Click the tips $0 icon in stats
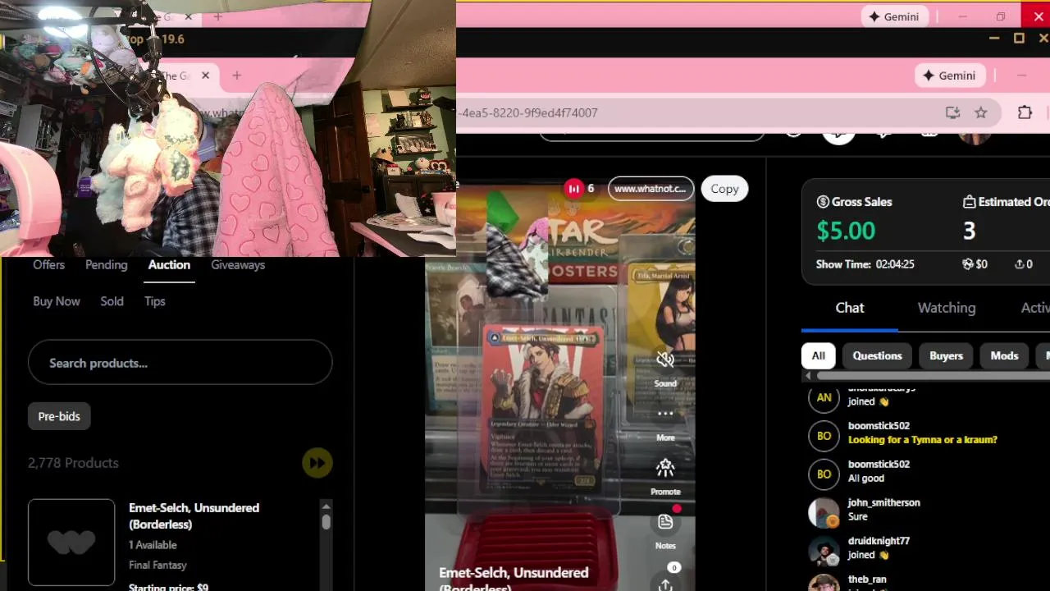The width and height of the screenshot is (1050, 591). (968, 264)
